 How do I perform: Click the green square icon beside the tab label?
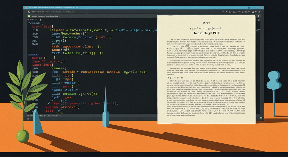[29, 16]
